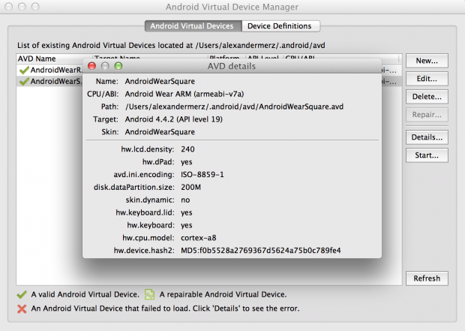This screenshot has height=331, width=465.
Task: Close the AVD details dialog
Action: 92,66
